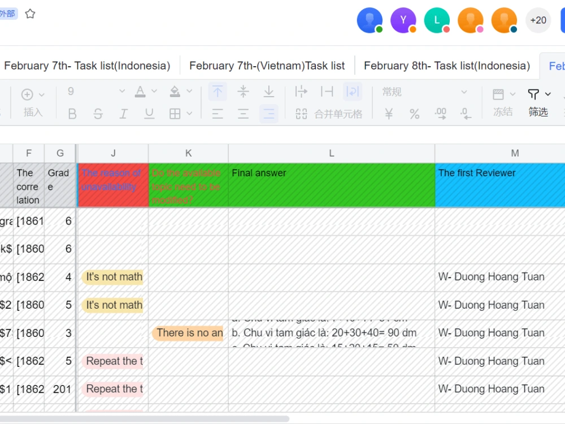Click the cell borders icon
The image size is (565, 424).
pyautogui.click(x=175, y=114)
